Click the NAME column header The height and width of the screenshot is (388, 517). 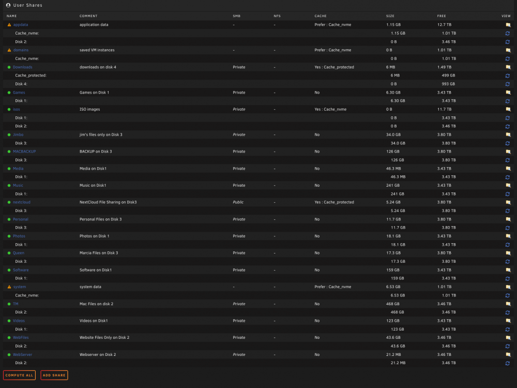tap(11, 16)
